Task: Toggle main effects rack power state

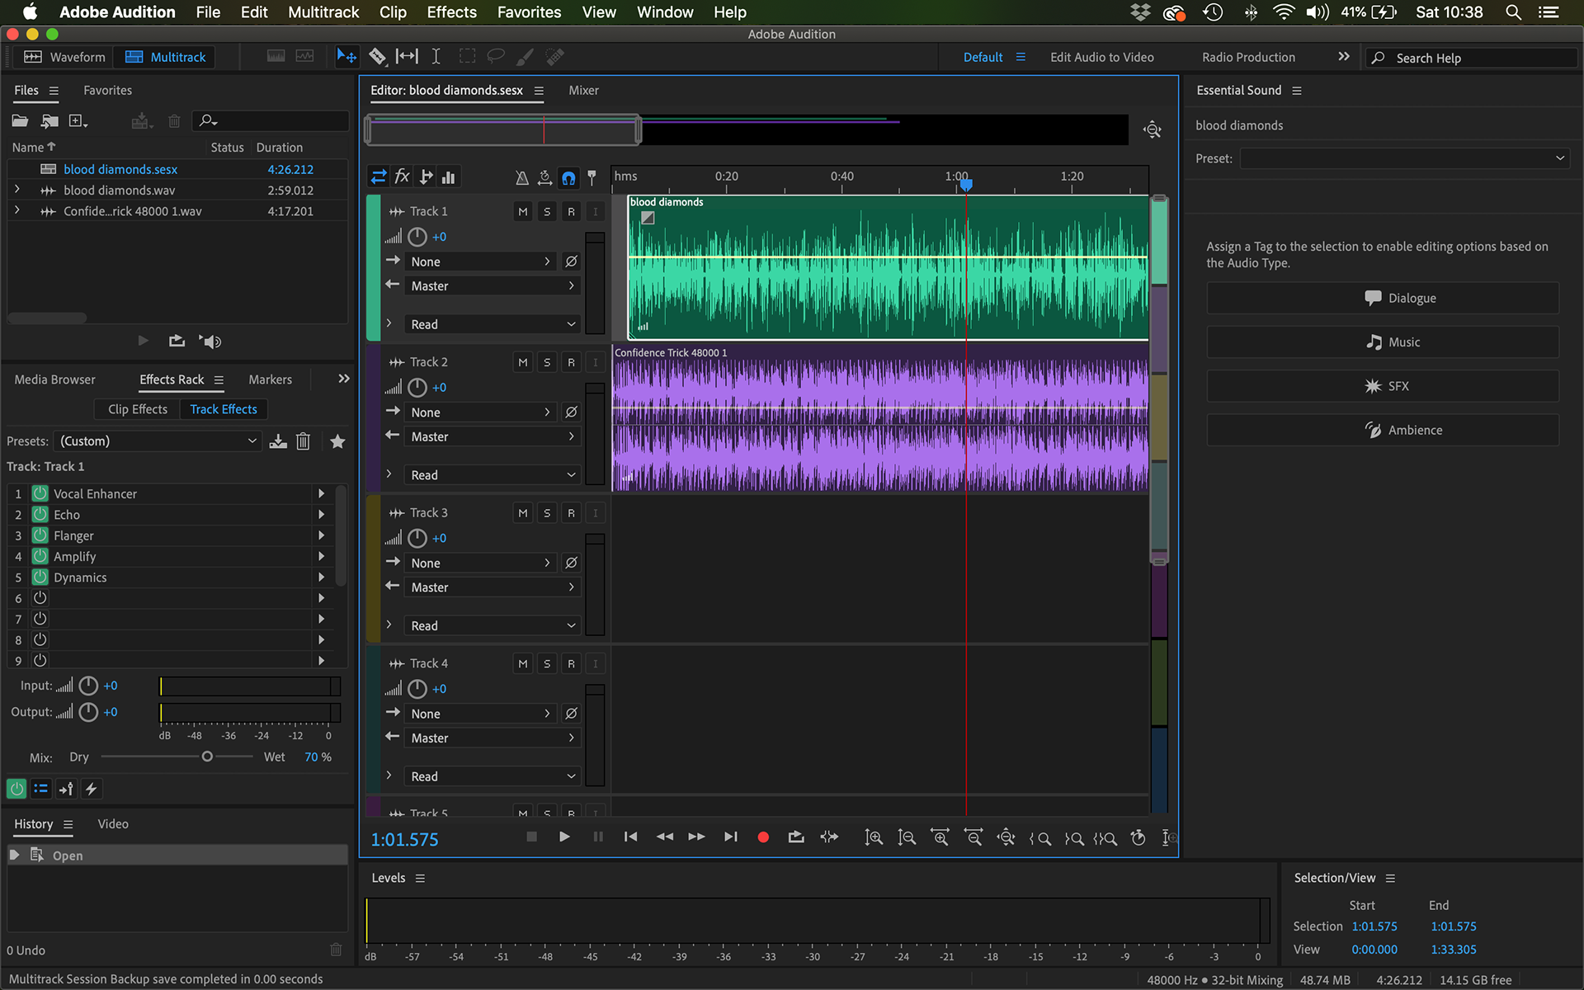Action: click(x=16, y=789)
